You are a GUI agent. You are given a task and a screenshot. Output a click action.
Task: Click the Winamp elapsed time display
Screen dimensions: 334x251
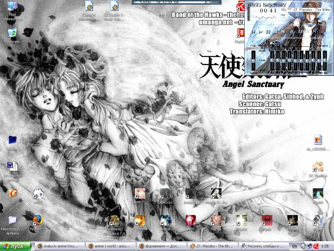pos(268,11)
